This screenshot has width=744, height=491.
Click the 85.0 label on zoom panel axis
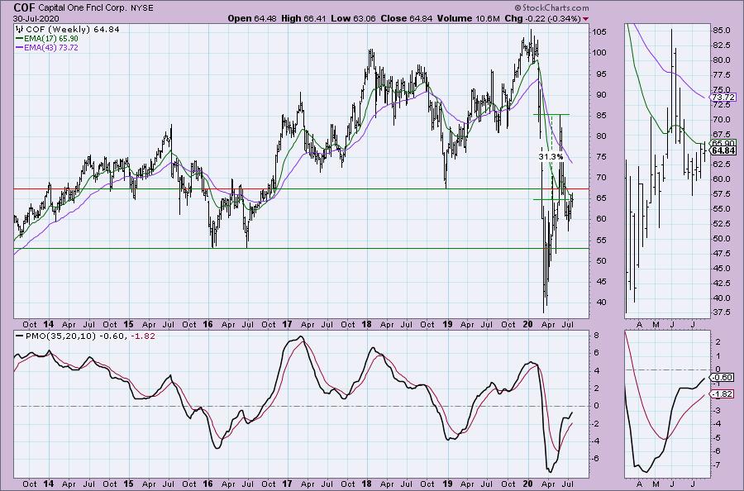[721, 31]
